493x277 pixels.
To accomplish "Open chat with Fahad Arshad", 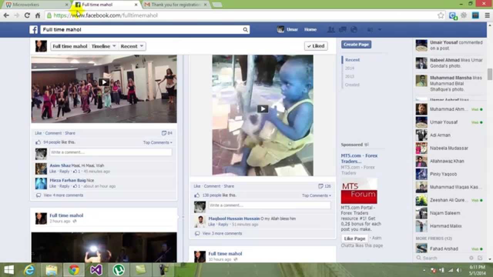I will click(x=449, y=249).
